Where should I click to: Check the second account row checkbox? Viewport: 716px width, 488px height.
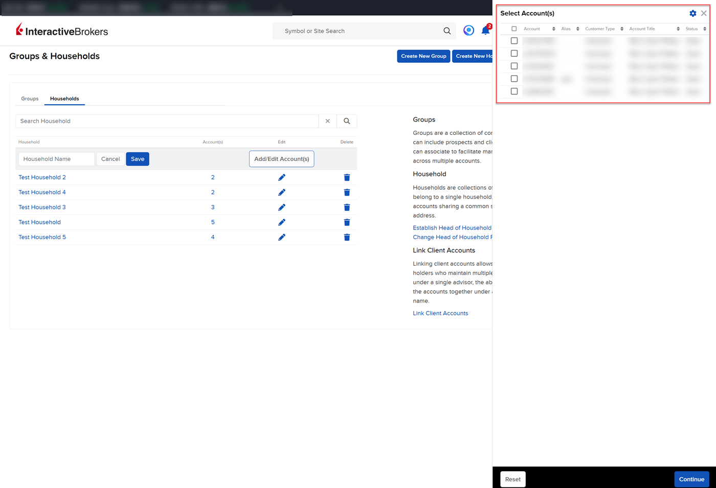(x=514, y=54)
